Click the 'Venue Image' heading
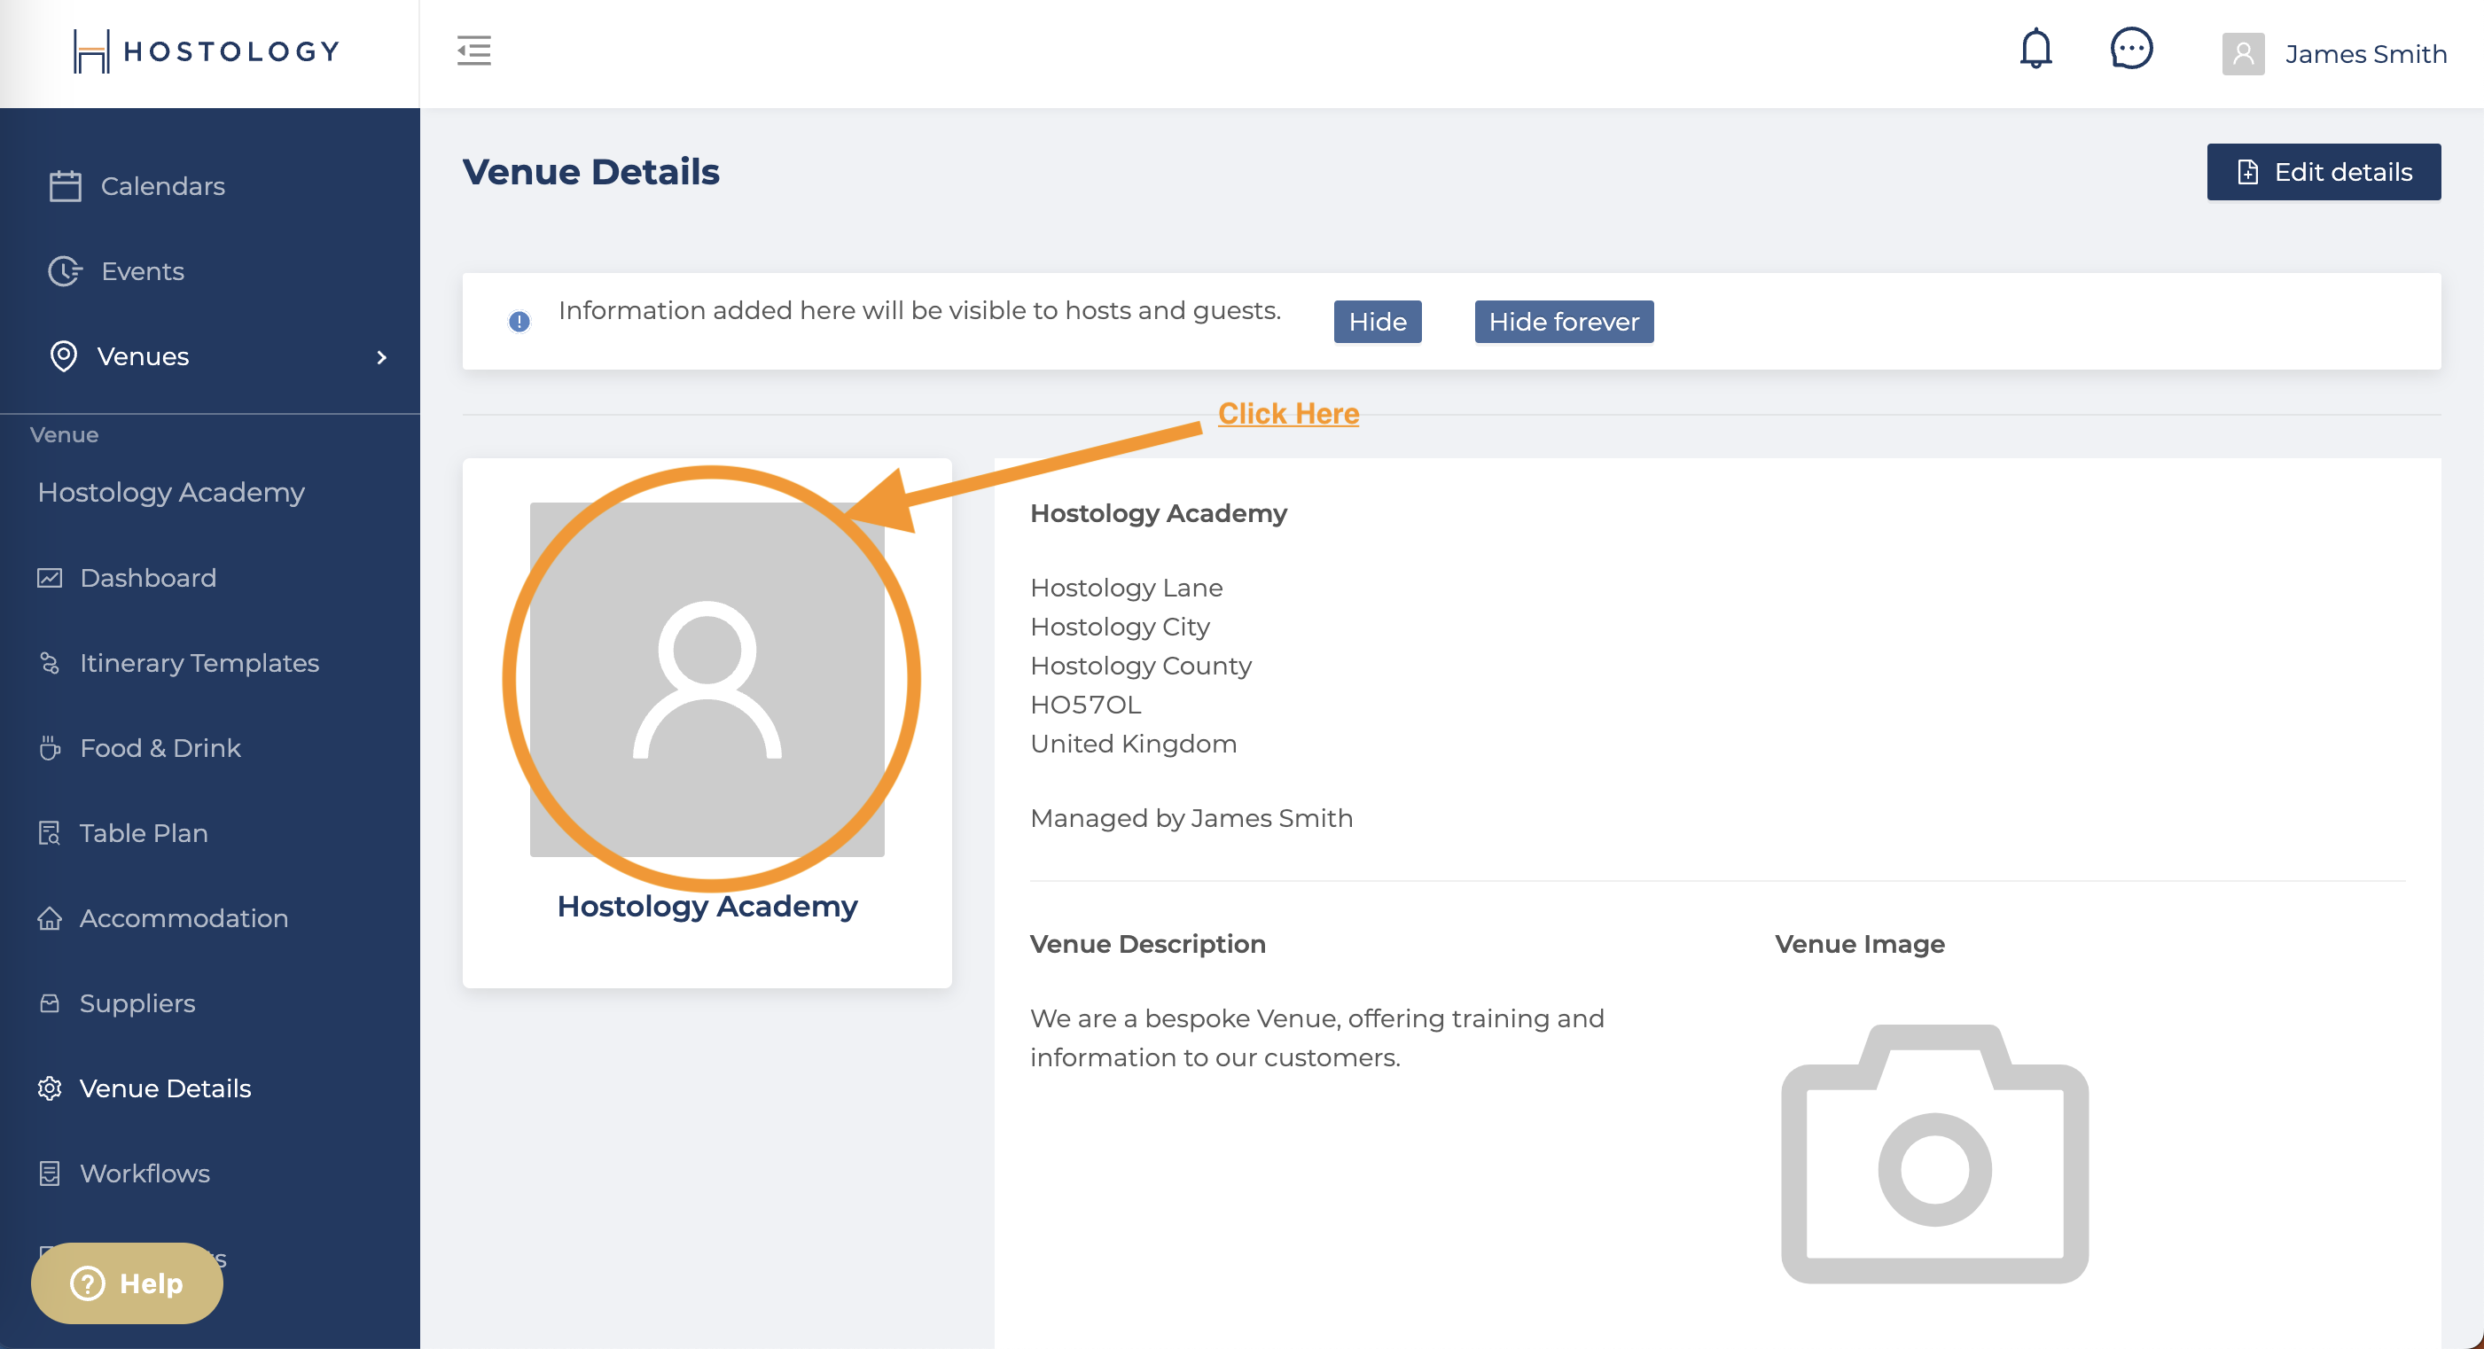This screenshot has height=1349, width=2484. tap(1859, 943)
